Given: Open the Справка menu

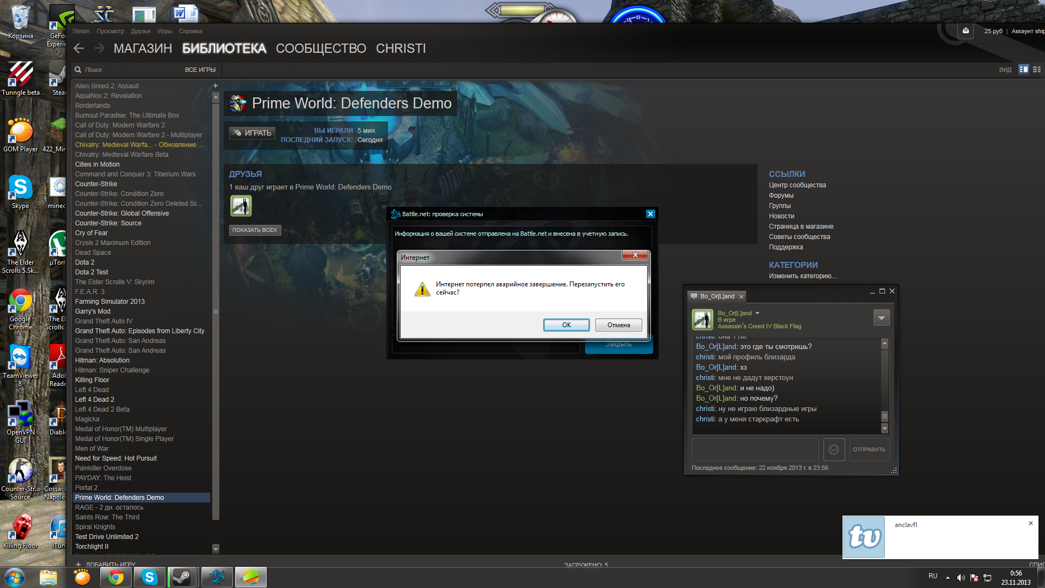Looking at the screenshot, I should click(x=190, y=31).
